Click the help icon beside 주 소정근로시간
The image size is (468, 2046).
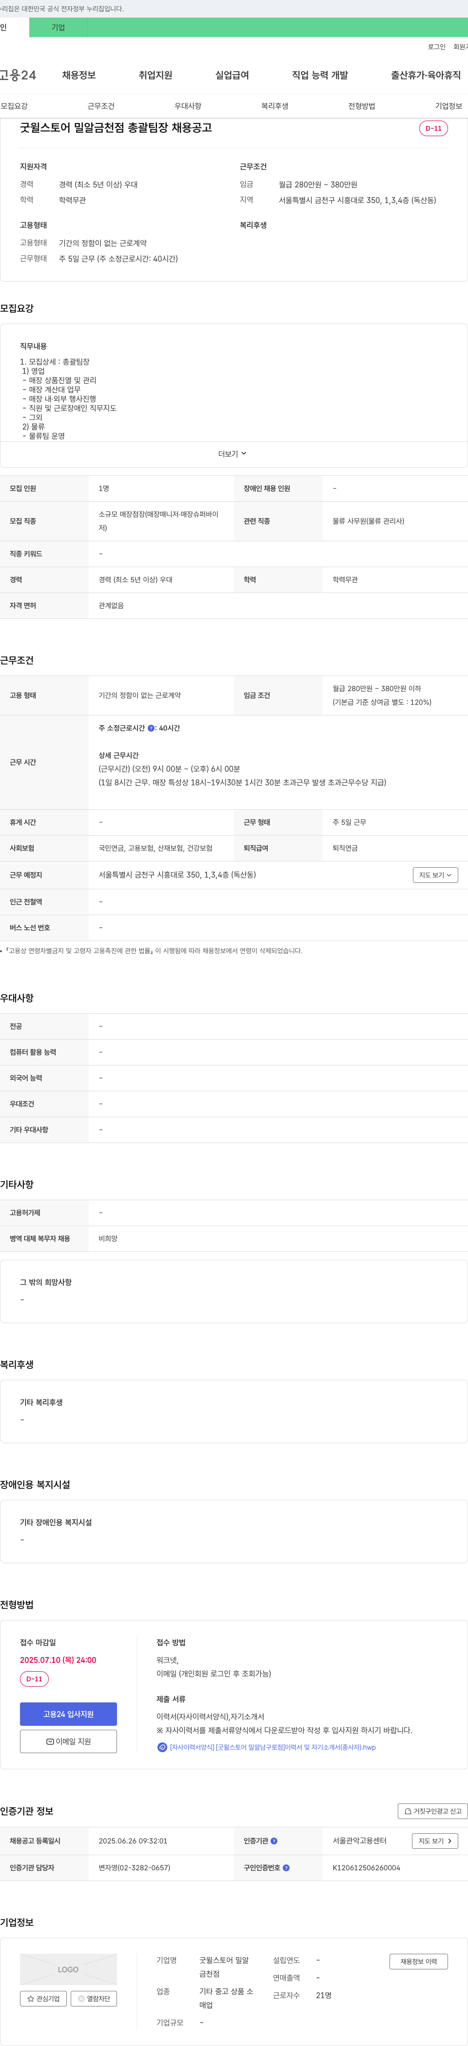(152, 728)
